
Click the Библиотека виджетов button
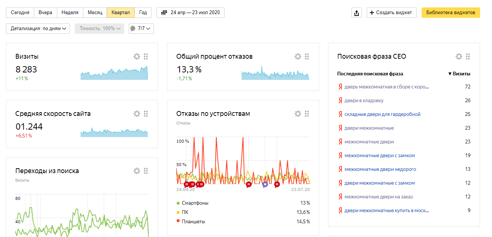451,13
